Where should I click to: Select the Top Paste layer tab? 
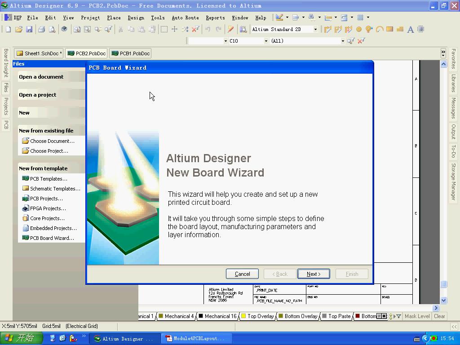pyautogui.click(x=336, y=316)
